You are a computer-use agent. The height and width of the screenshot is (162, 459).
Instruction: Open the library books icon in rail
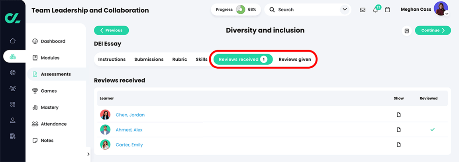13,136
